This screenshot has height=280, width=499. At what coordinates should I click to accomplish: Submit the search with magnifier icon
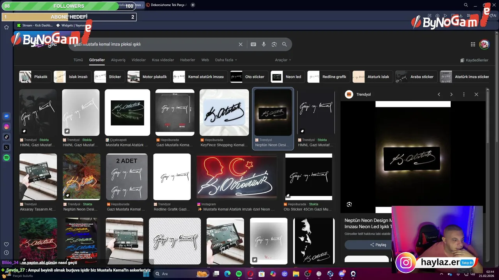pos(285,44)
